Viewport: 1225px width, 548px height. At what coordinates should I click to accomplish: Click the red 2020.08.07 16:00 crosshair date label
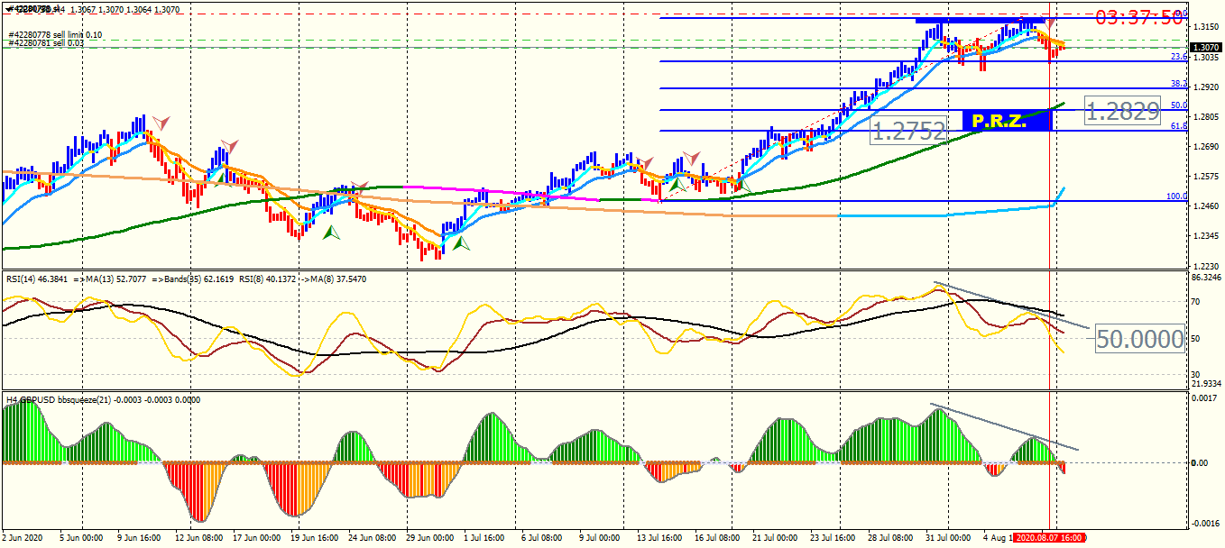(x=1051, y=537)
